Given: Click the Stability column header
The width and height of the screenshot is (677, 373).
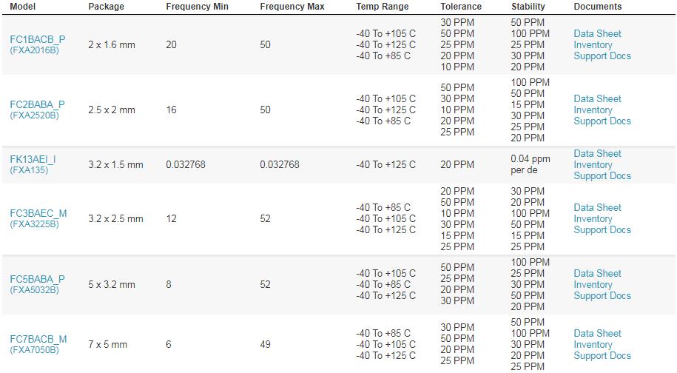Looking at the screenshot, I should point(528,7).
